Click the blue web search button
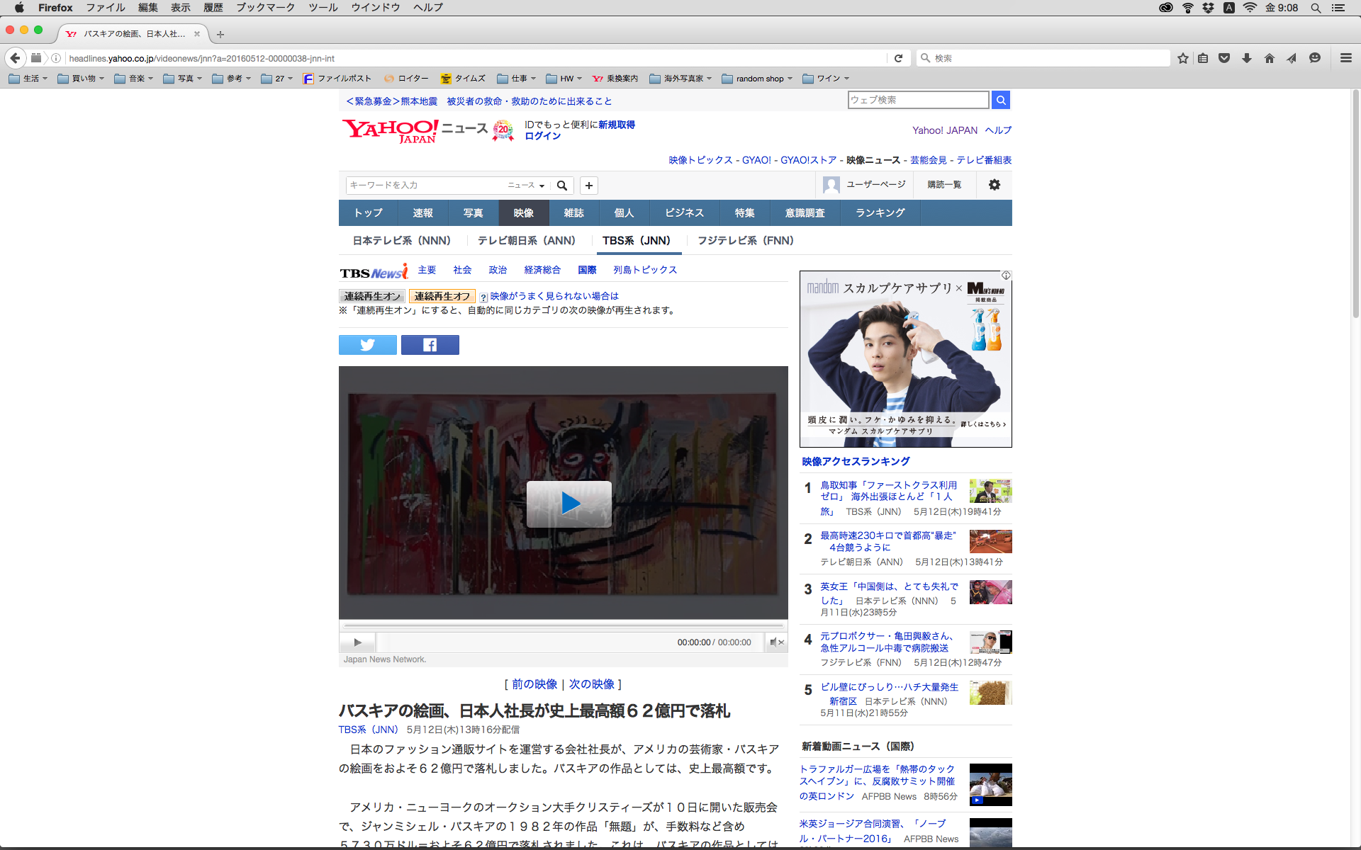 (1000, 100)
